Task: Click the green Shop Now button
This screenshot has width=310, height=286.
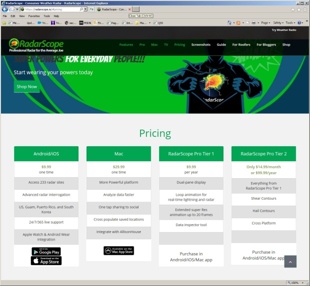Action: pyautogui.click(x=26, y=86)
